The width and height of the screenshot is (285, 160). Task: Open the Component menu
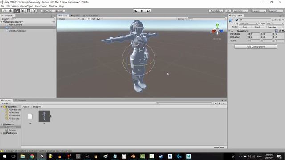point(41,6)
